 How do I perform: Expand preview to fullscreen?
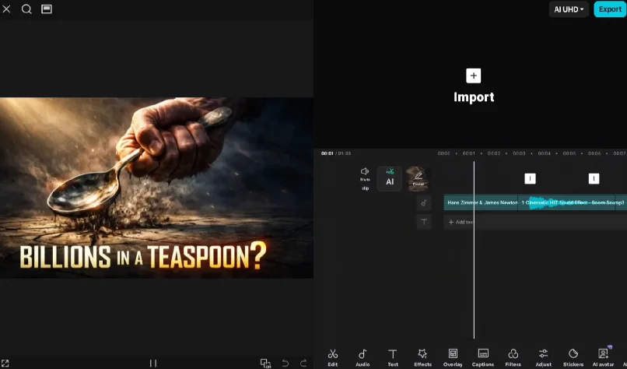(5, 363)
